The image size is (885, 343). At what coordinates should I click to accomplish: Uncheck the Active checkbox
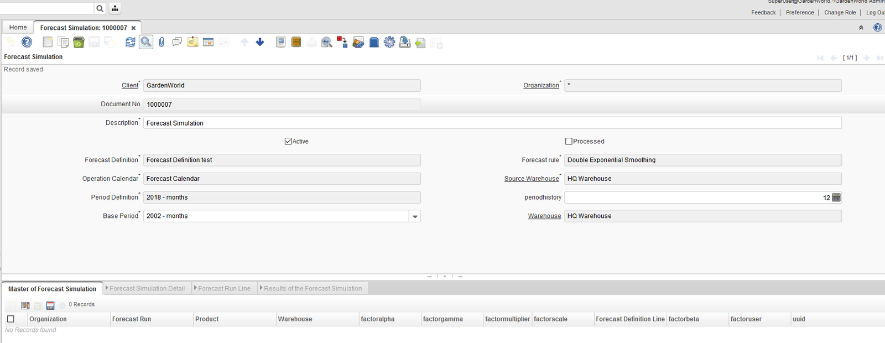click(288, 142)
